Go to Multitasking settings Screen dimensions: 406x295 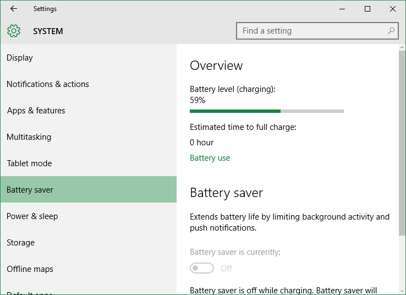[89, 136]
